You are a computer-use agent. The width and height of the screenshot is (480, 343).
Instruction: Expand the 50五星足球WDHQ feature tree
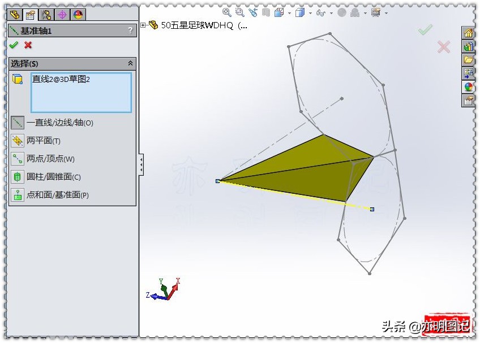point(144,25)
